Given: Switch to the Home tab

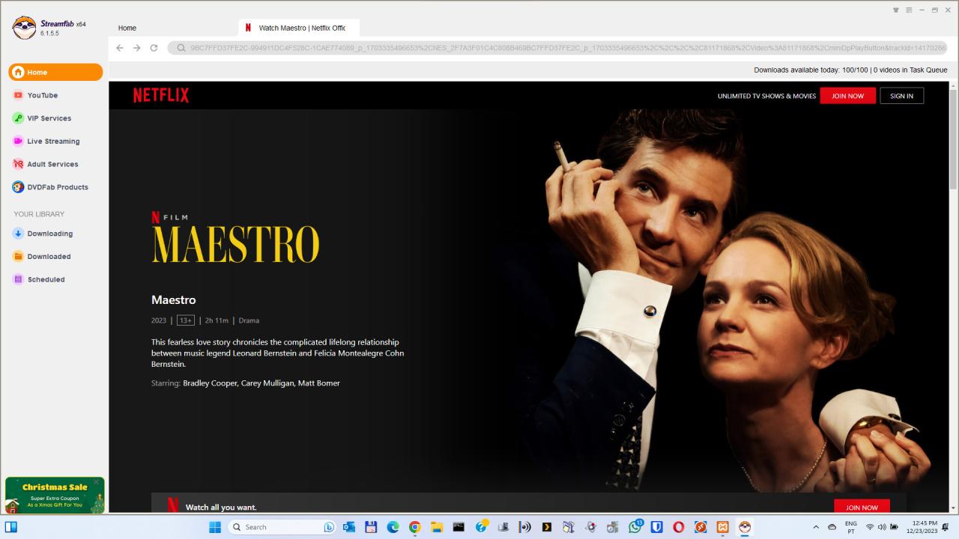Looking at the screenshot, I should 127,28.
